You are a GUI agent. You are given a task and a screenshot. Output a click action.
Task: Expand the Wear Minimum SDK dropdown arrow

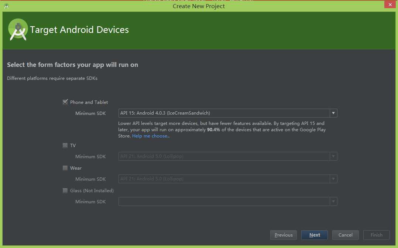click(333, 179)
